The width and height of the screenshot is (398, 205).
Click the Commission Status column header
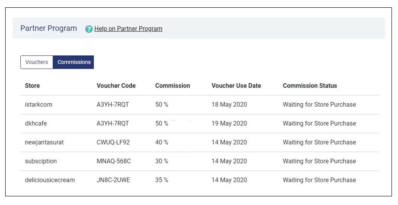310,85
